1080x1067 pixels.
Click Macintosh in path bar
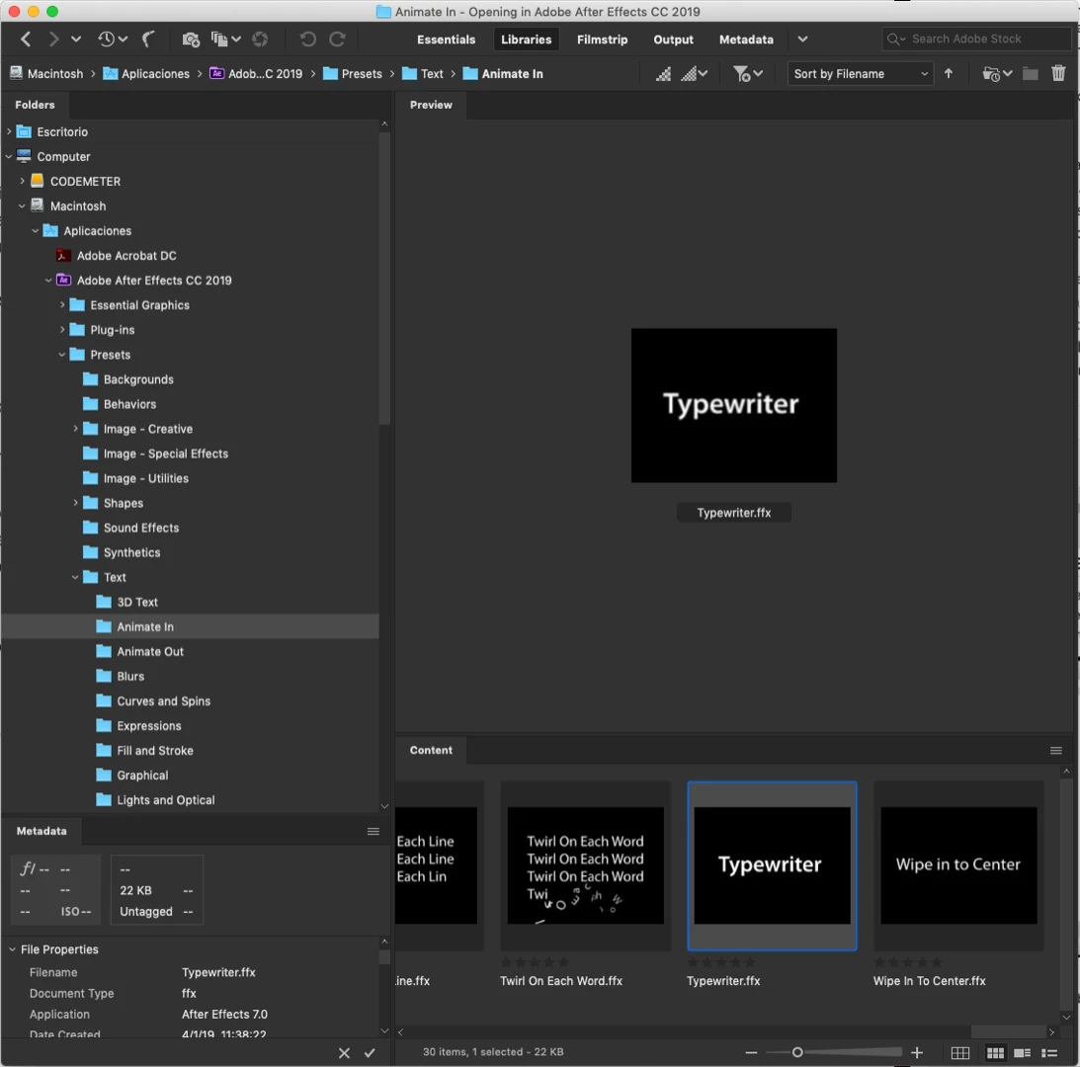(x=46, y=74)
